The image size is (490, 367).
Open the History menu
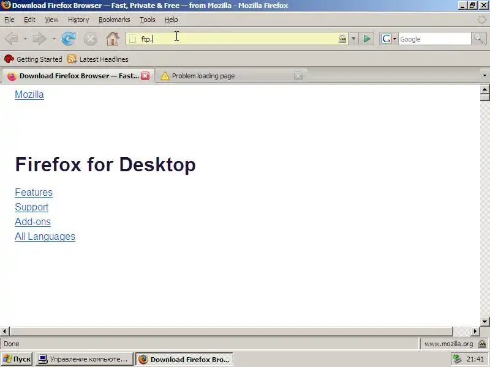click(78, 20)
